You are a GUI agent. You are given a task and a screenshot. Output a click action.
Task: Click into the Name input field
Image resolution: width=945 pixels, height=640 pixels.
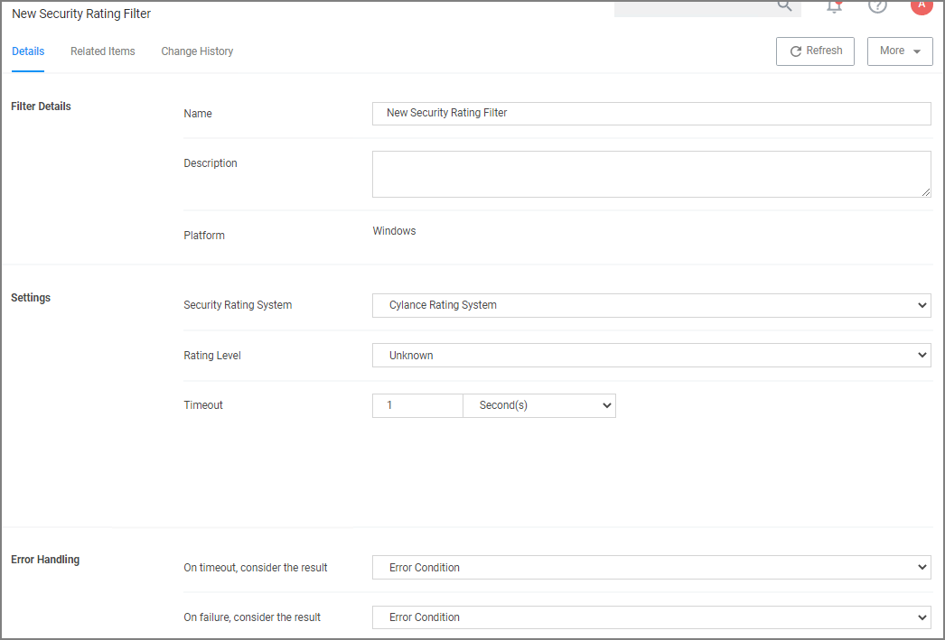coord(650,114)
